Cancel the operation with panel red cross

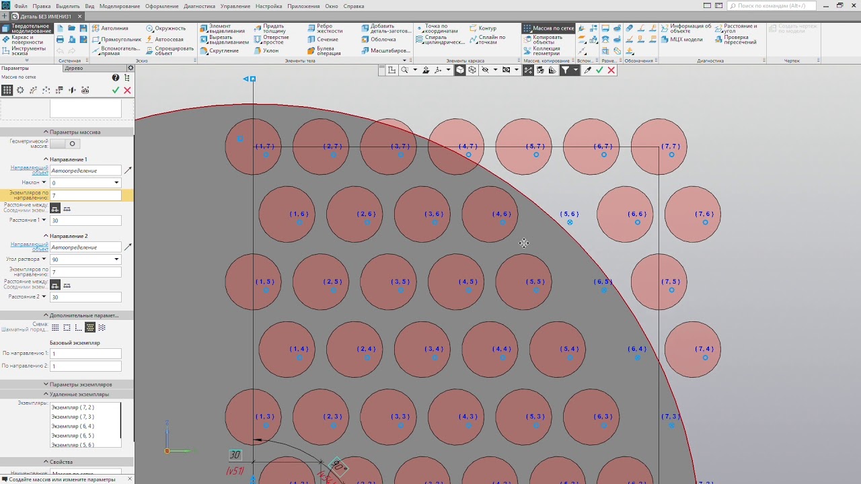click(127, 90)
